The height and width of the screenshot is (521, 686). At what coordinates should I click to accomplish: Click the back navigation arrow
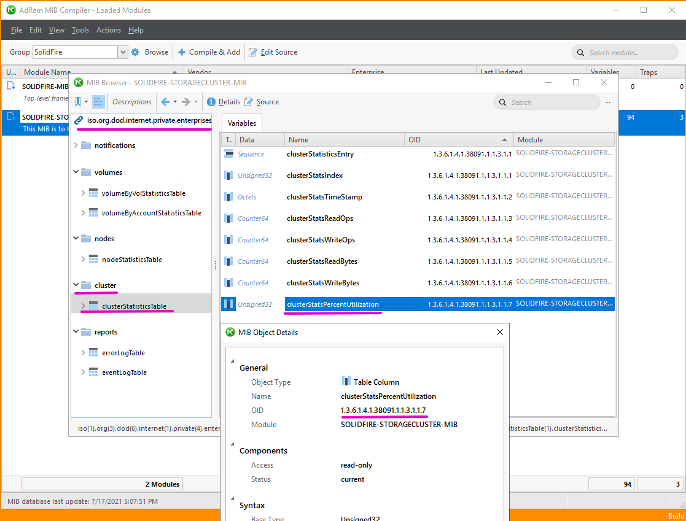coord(165,102)
